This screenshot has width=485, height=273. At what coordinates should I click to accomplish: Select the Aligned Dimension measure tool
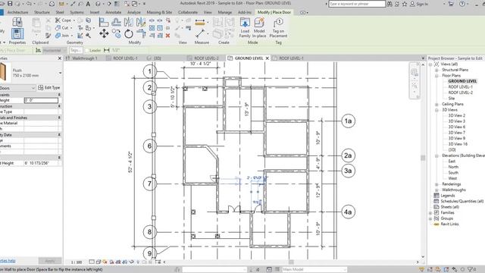pyautogui.click(x=200, y=22)
